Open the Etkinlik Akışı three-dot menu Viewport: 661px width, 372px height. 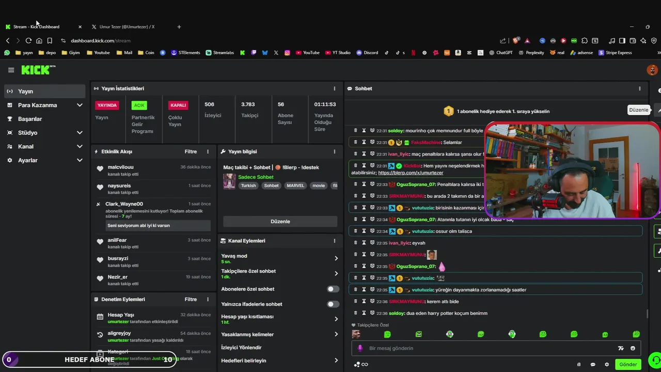(x=208, y=152)
